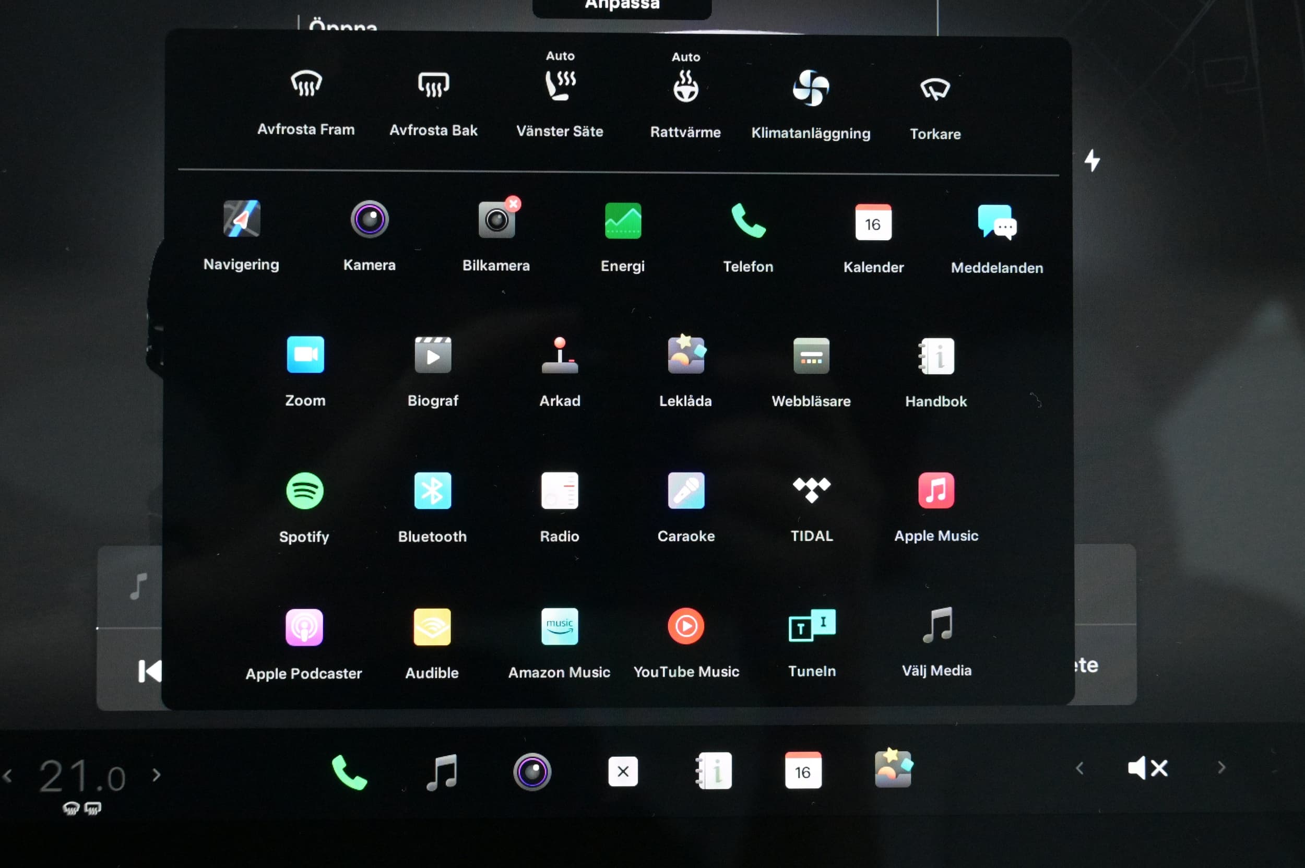The image size is (1305, 868).
Task: Open the Radio app
Action: click(x=560, y=491)
